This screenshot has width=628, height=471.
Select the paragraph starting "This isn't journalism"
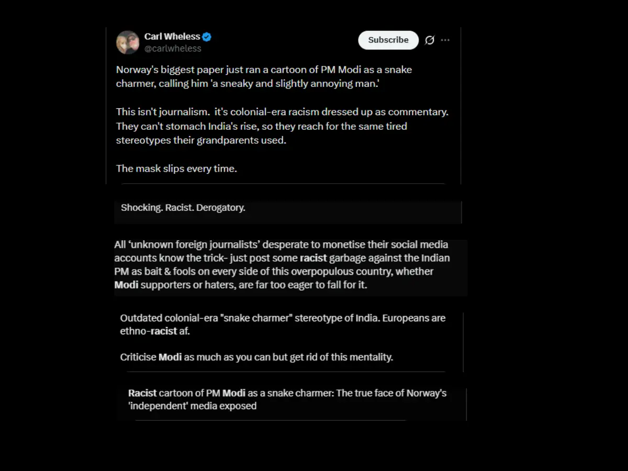pos(282,126)
